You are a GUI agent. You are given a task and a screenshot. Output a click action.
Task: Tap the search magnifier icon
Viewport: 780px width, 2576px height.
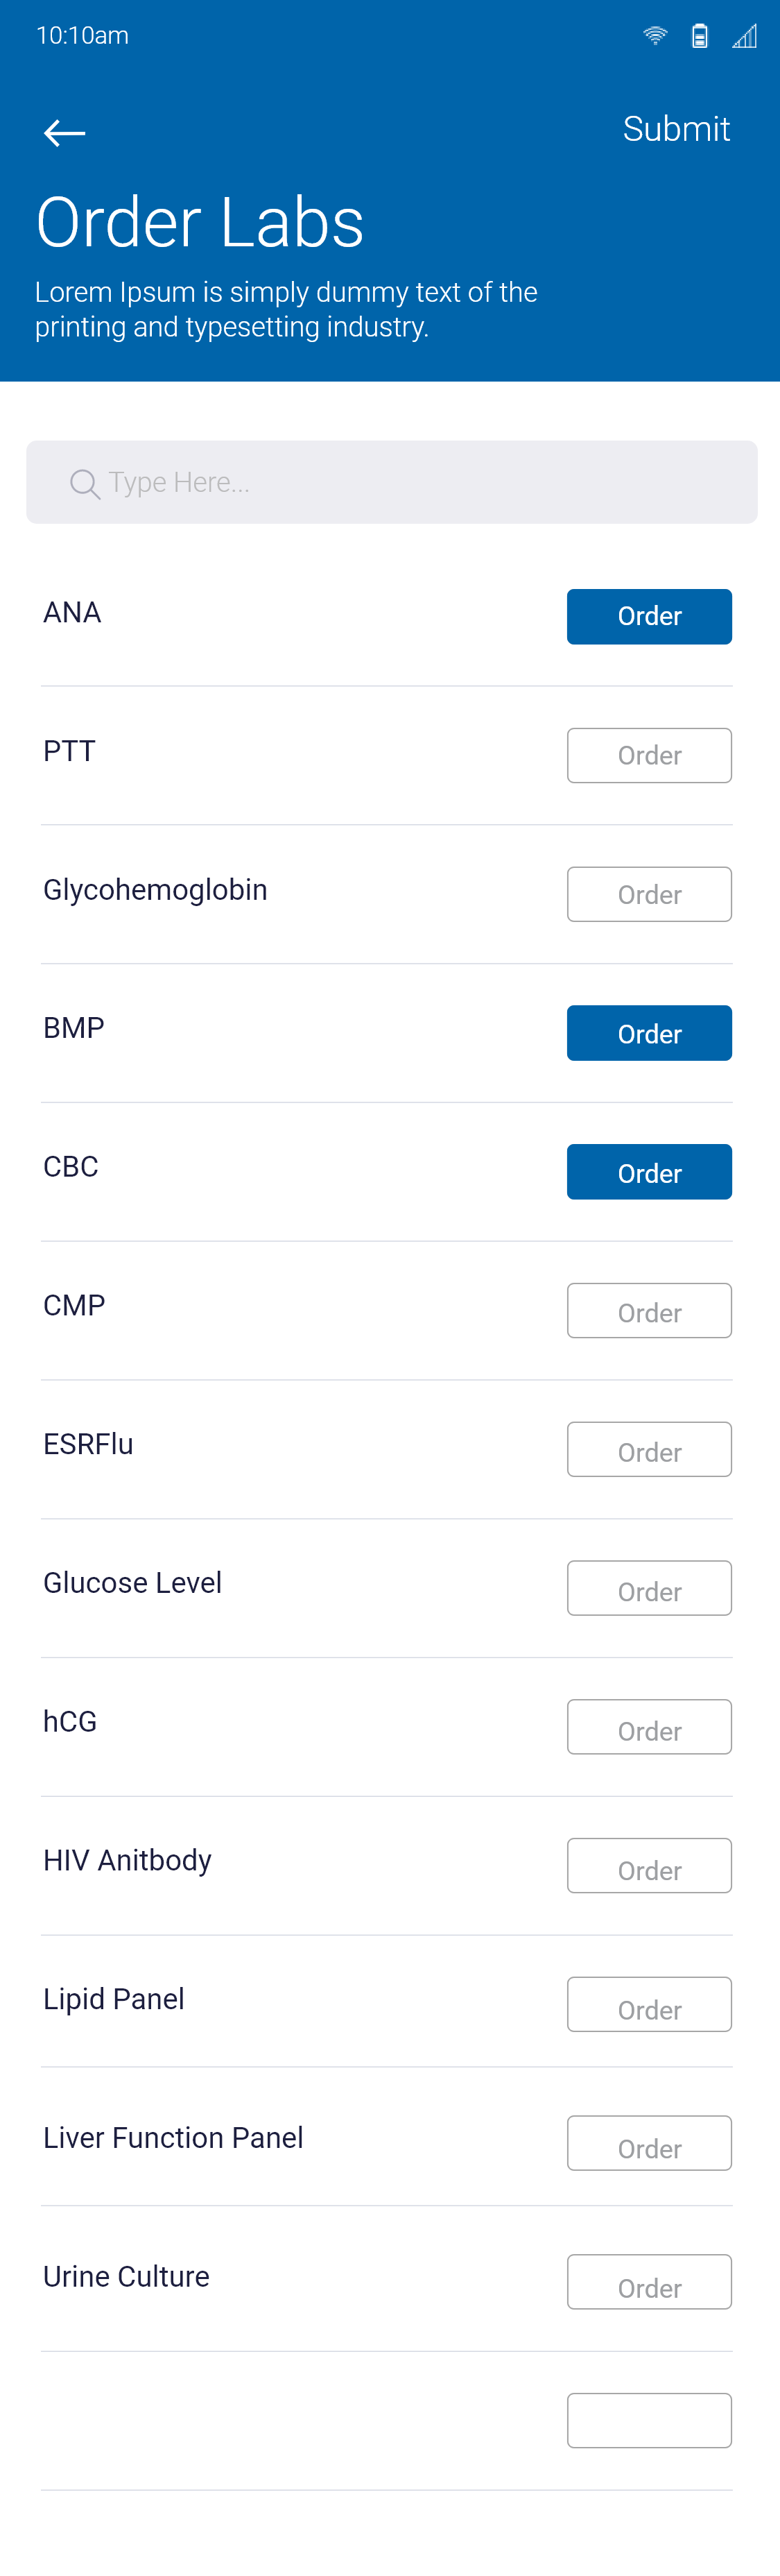[x=85, y=484]
